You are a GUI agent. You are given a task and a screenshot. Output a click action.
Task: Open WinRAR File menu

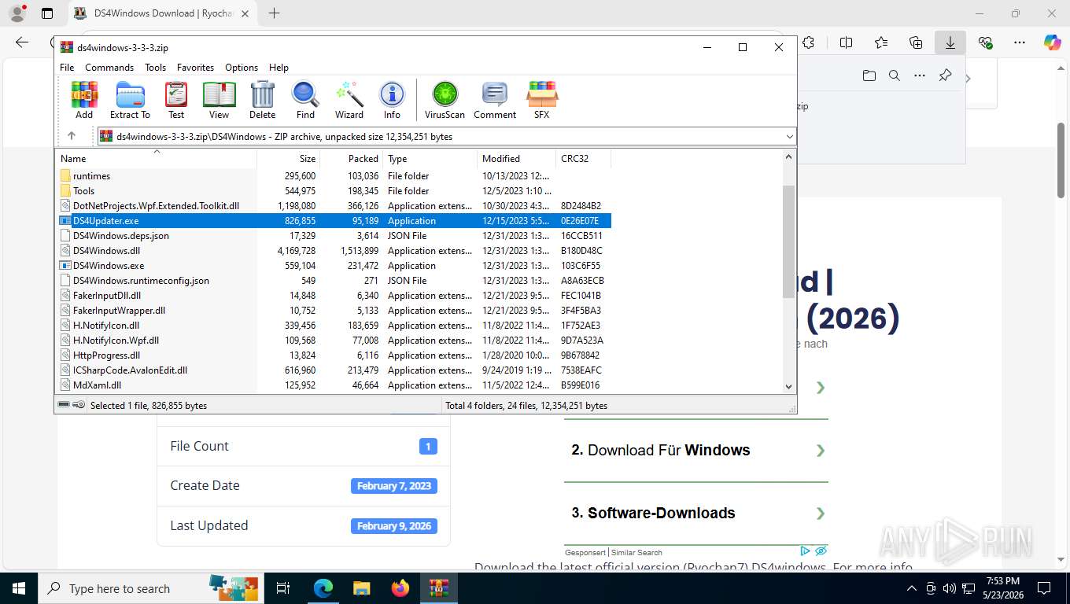click(67, 68)
